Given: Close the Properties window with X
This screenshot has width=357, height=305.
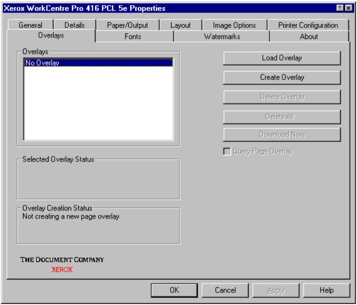Looking at the screenshot, I should pos(348,8).
